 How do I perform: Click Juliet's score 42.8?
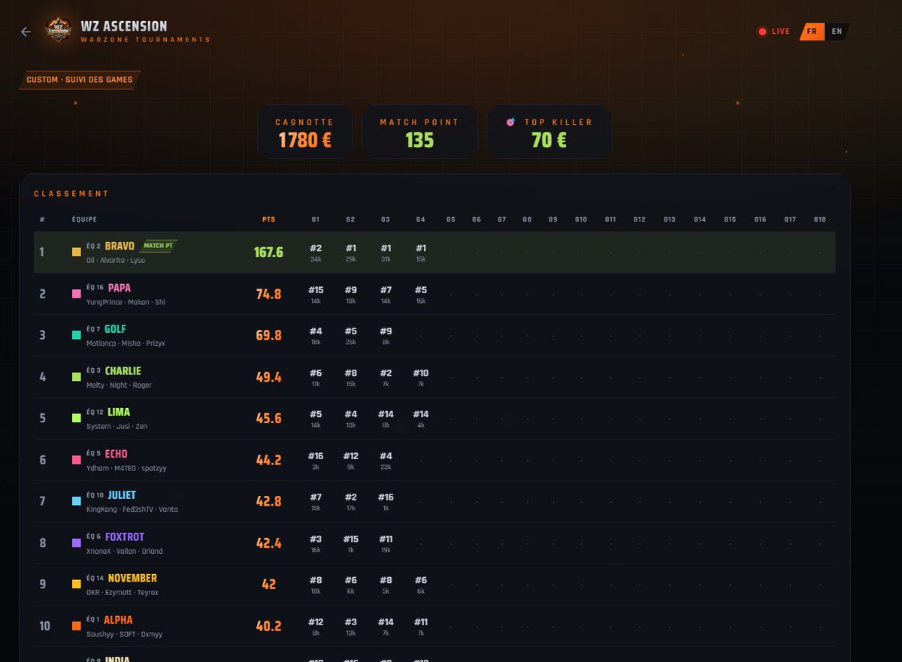268,501
